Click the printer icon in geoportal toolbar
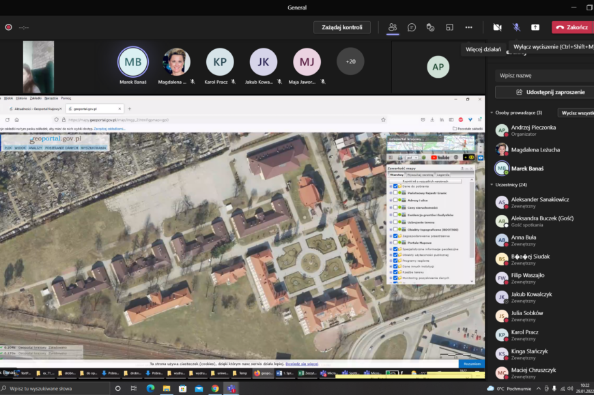The height and width of the screenshot is (395, 594). pyautogui.click(x=400, y=158)
